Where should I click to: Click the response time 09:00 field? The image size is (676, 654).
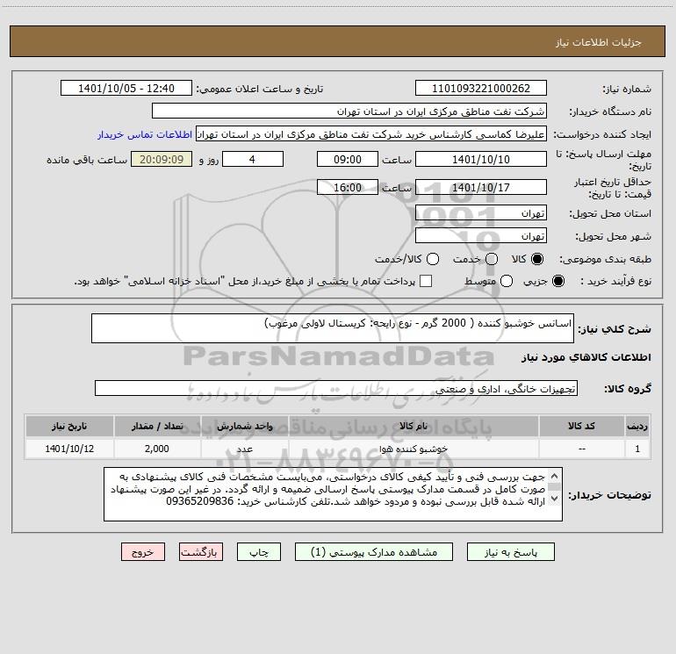click(x=348, y=159)
